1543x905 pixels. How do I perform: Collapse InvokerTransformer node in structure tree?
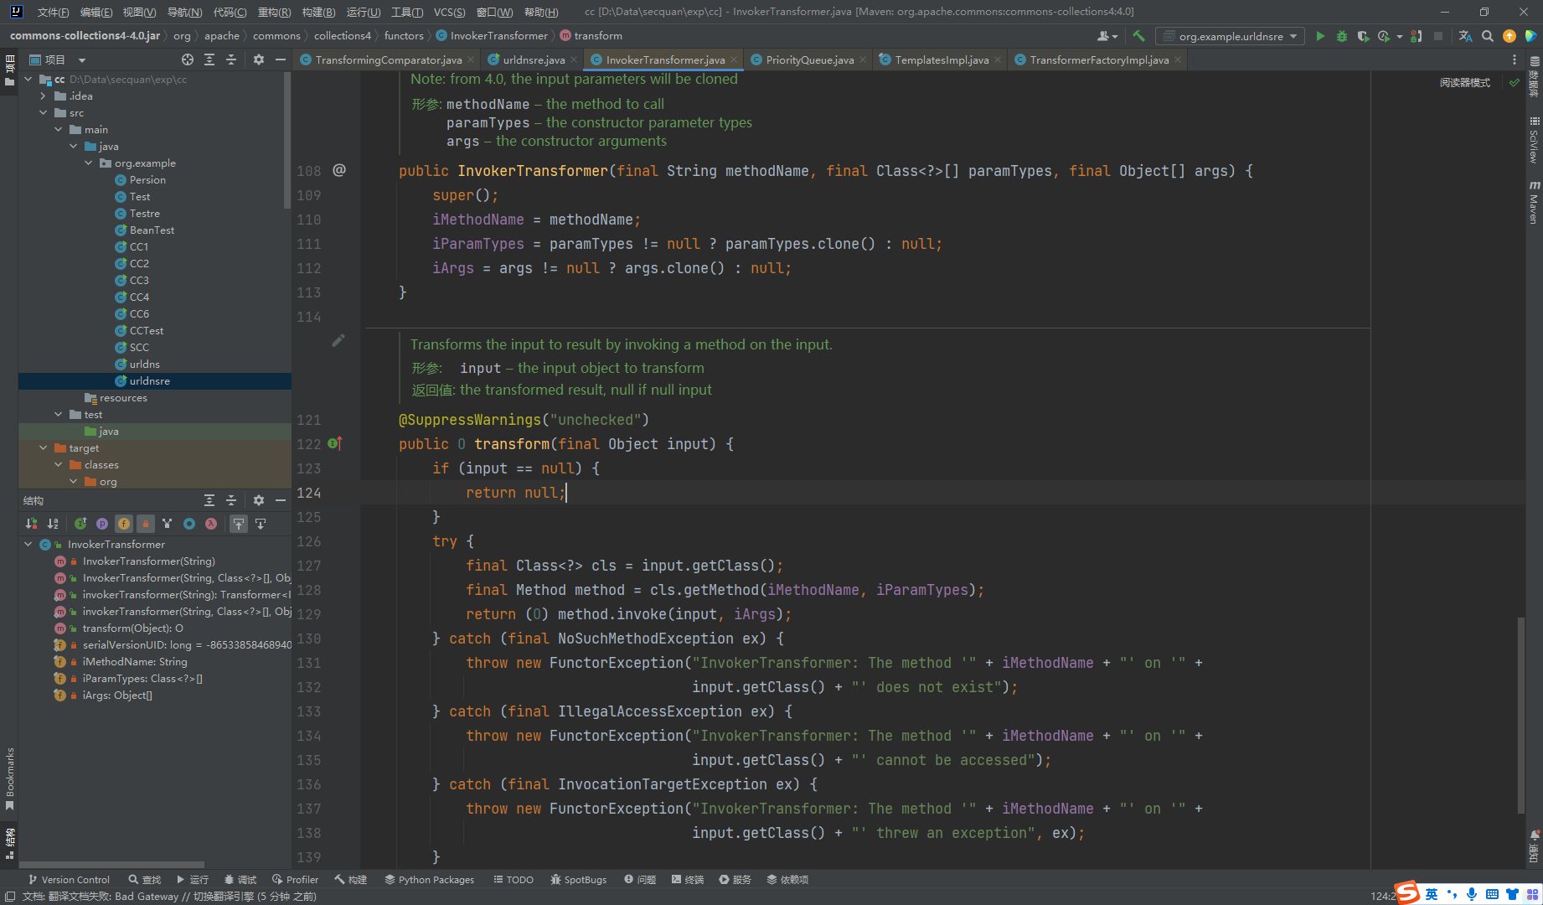point(28,544)
